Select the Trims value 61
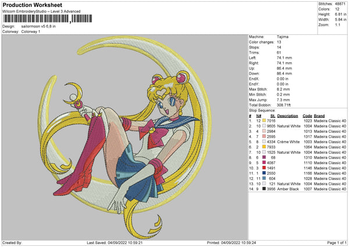 tap(279, 52)
